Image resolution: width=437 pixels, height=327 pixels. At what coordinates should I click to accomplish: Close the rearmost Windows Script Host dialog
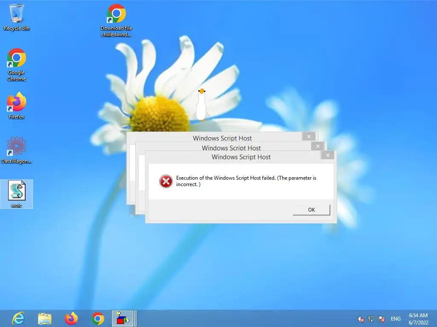tap(309, 136)
